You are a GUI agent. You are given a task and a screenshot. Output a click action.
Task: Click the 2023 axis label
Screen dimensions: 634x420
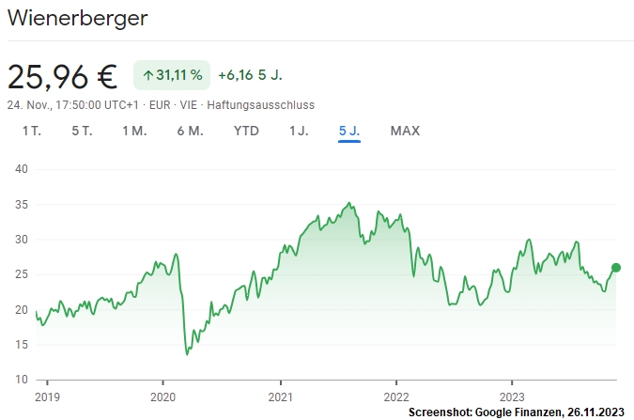coord(512,397)
